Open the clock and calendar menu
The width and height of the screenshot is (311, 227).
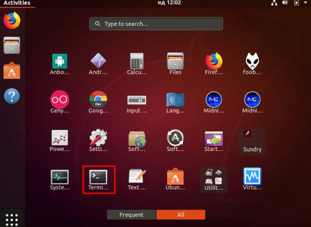click(169, 3)
